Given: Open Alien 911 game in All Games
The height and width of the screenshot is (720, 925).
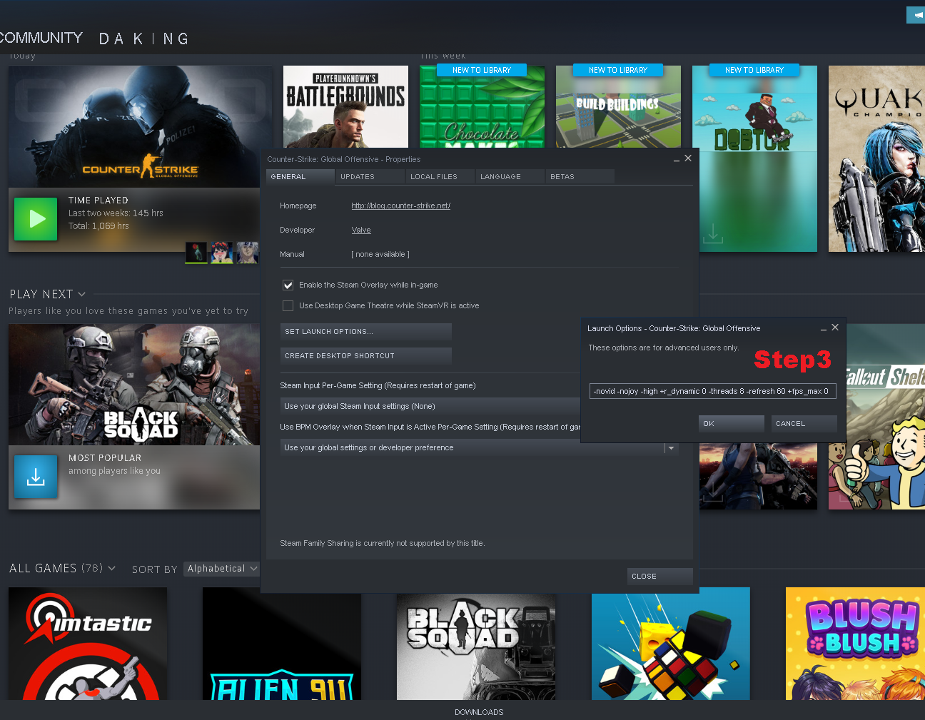Looking at the screenshot, I should (x=281, y=644).
